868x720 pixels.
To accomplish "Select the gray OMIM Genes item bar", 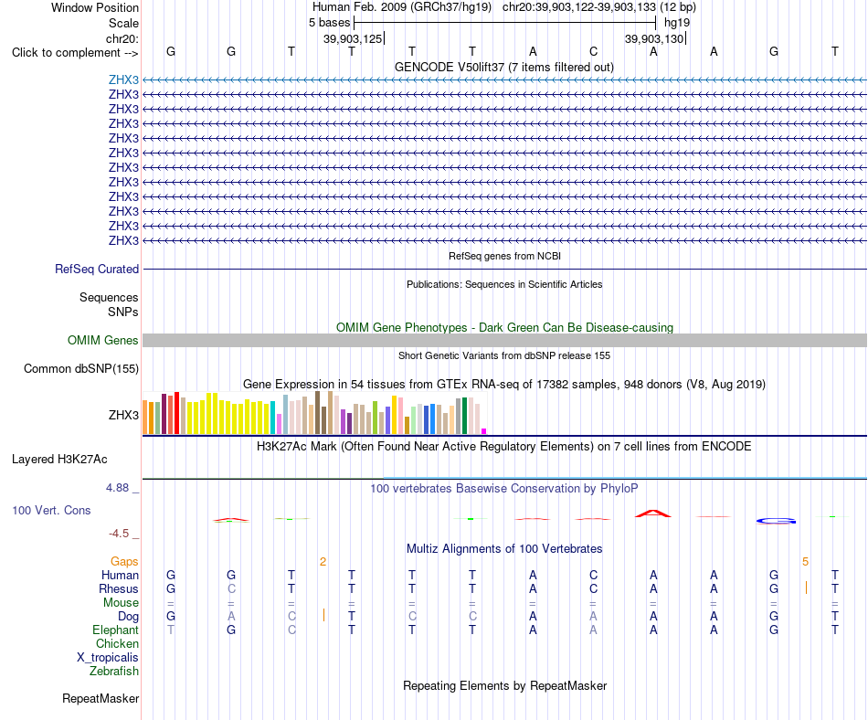I will pyautogui.click(x=504, y=340).
